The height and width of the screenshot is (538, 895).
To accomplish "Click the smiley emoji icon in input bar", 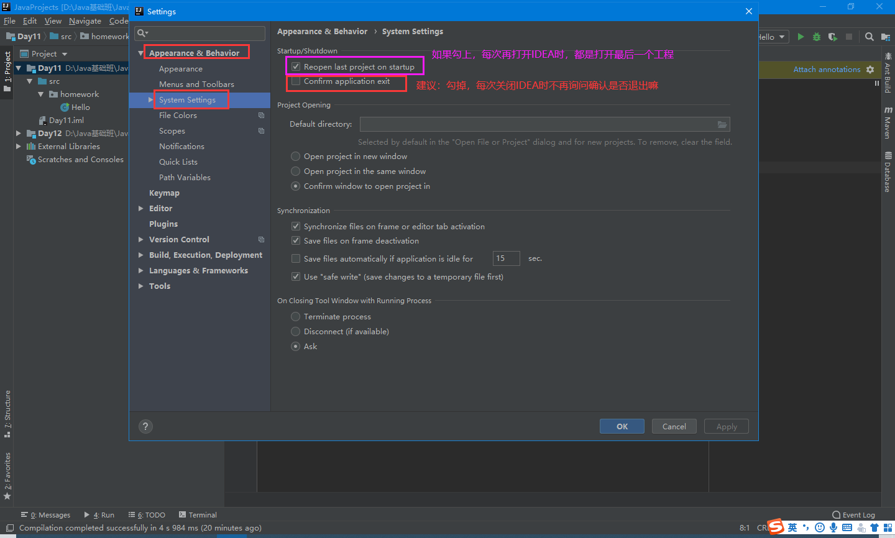I will pos(820,527).
